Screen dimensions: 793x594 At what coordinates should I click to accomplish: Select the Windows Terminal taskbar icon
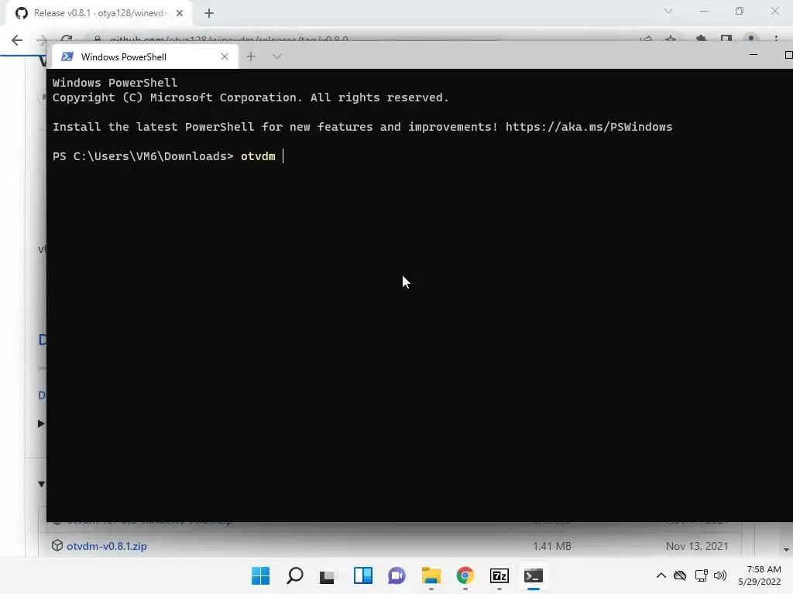pos(533,575)
